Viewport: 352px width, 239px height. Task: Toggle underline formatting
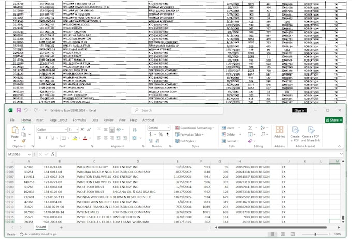(x=52, y=138)
